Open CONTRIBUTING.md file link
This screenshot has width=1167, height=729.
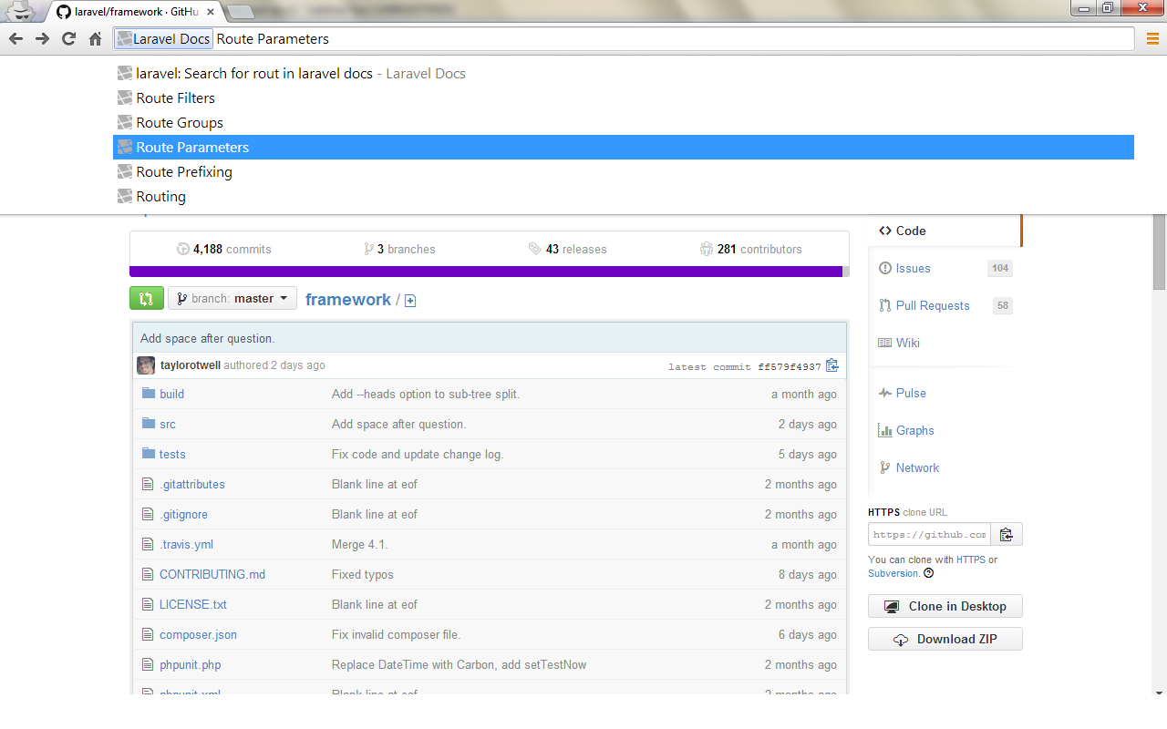point(212,574)
